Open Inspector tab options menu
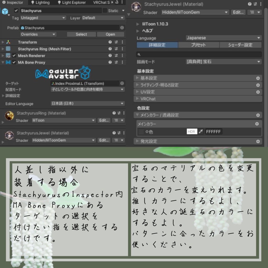Screen dimensions: 268x268 click(122, 2)
